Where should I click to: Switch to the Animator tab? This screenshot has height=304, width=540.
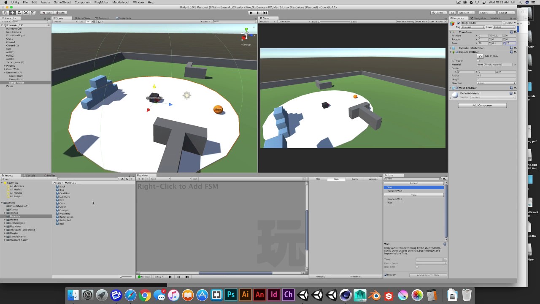[103, 18]
